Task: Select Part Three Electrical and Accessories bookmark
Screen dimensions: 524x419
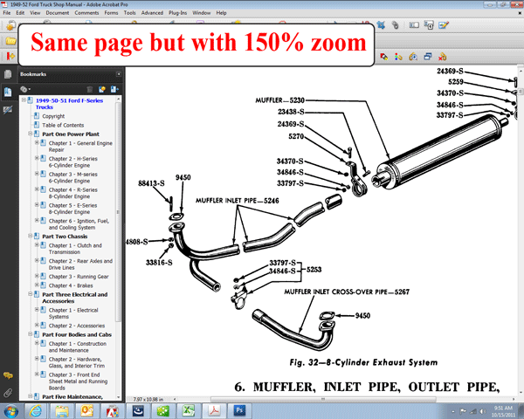Action: pyautogui.click(x=74, y=298)
